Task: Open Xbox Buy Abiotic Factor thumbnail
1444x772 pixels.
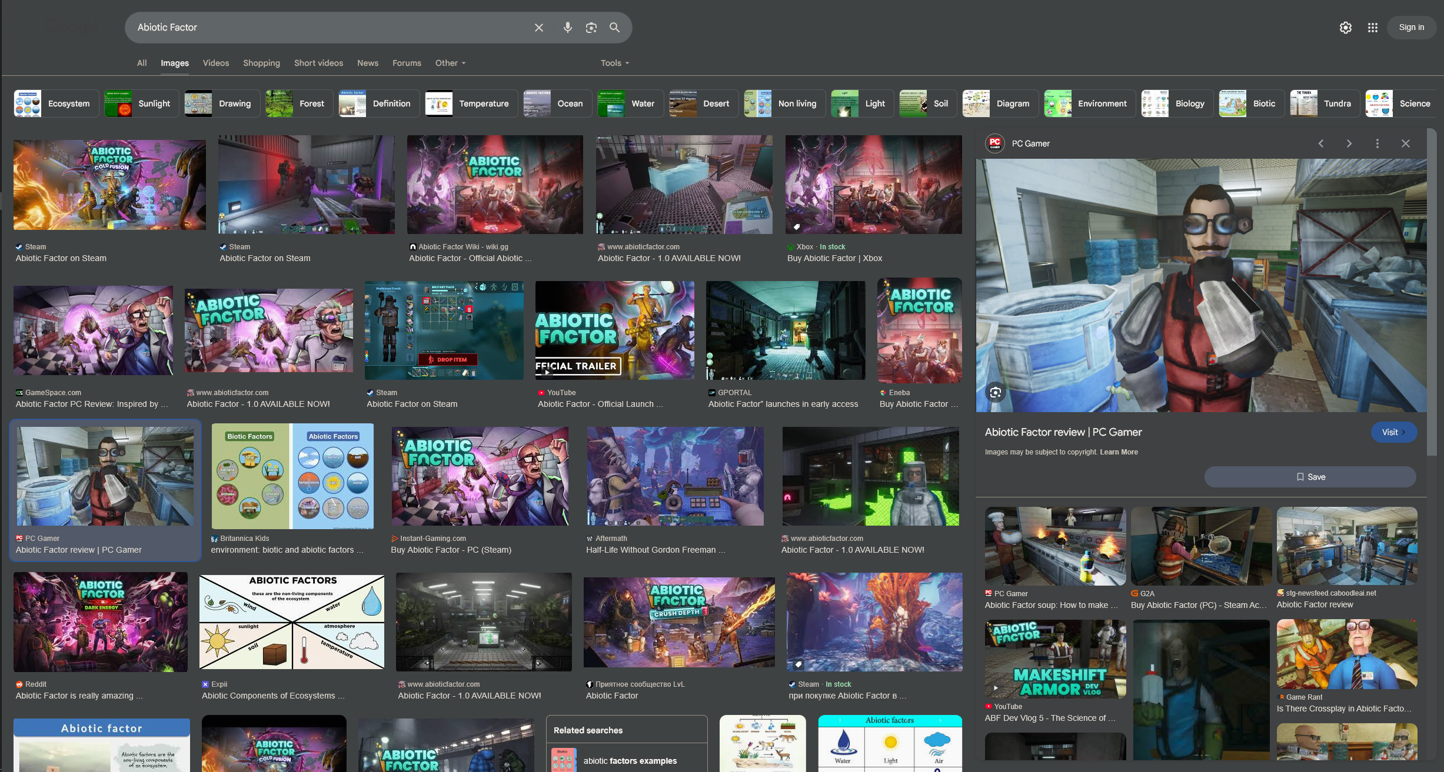Action: (873, 185)
